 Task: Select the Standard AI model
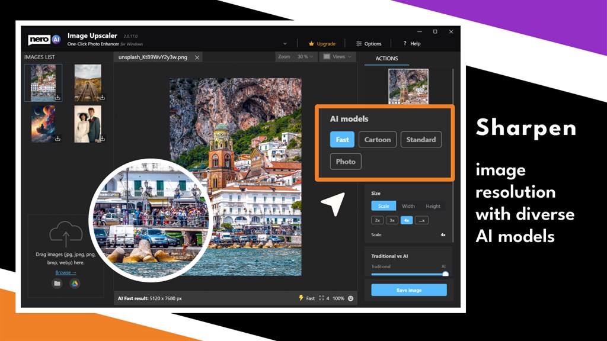[x=421, y=140]
